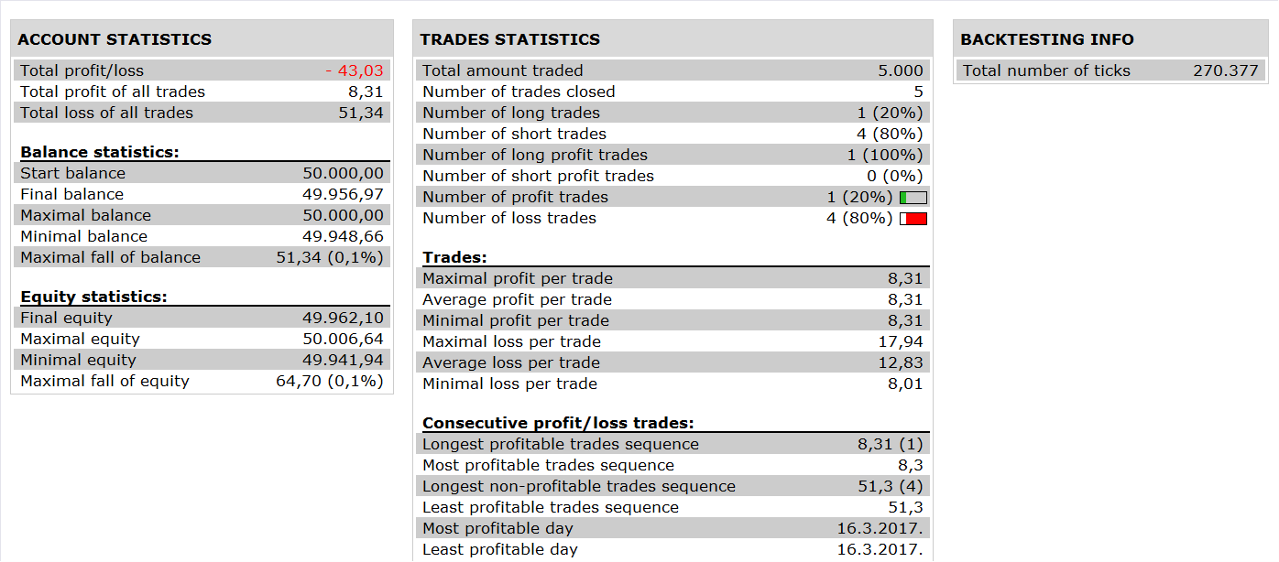Select the TRADES STATISTICS header
The image size is (1279, 562).
coord(510,39)
